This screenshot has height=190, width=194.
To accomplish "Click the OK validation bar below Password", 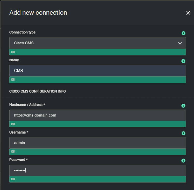I will click(x=97, y=179).
